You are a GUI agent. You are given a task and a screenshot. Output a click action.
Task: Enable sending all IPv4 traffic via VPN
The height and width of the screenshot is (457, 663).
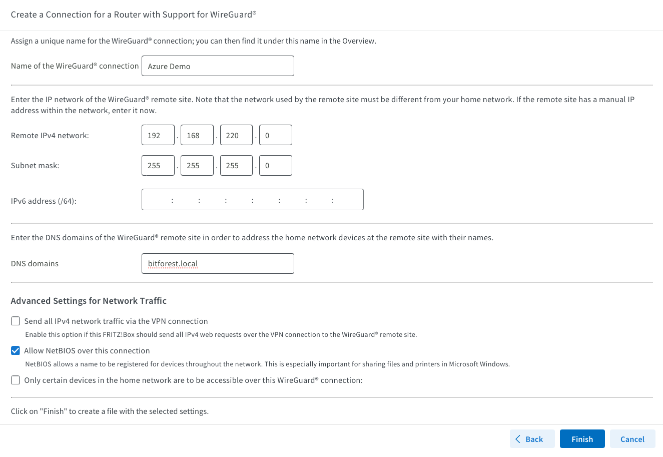[x=16, y=321]
